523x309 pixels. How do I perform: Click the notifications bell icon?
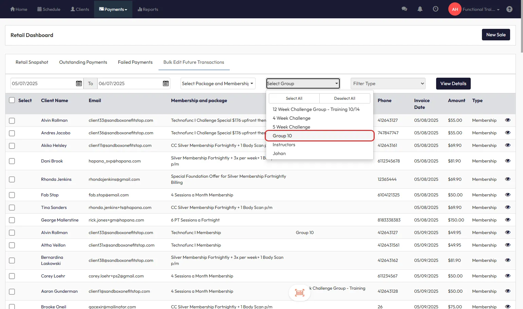tap(420, 9)
